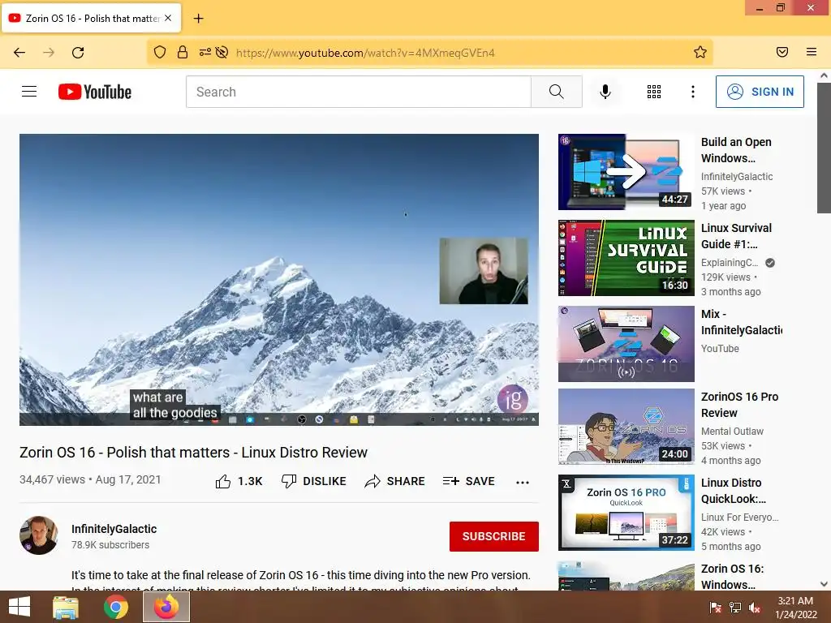Click the title ZorinOS 16 Pro Review
Viewport: 831px width, 623px height.
[739, 405]
